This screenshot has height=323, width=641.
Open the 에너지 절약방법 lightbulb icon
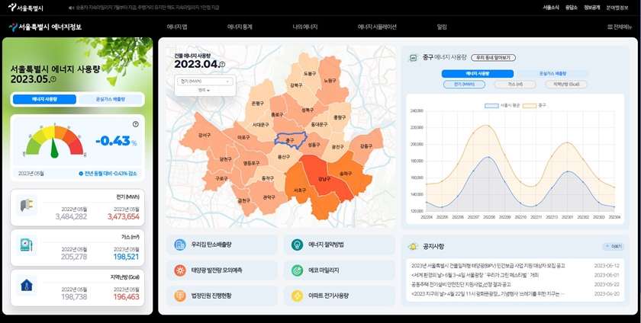[297, 245]
